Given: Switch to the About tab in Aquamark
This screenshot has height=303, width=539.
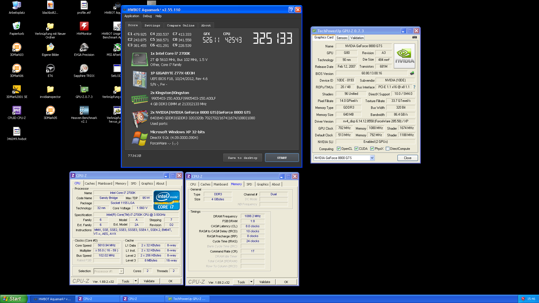Looking at the screenshot, I should pyautogui.click(x=206, y=25).
